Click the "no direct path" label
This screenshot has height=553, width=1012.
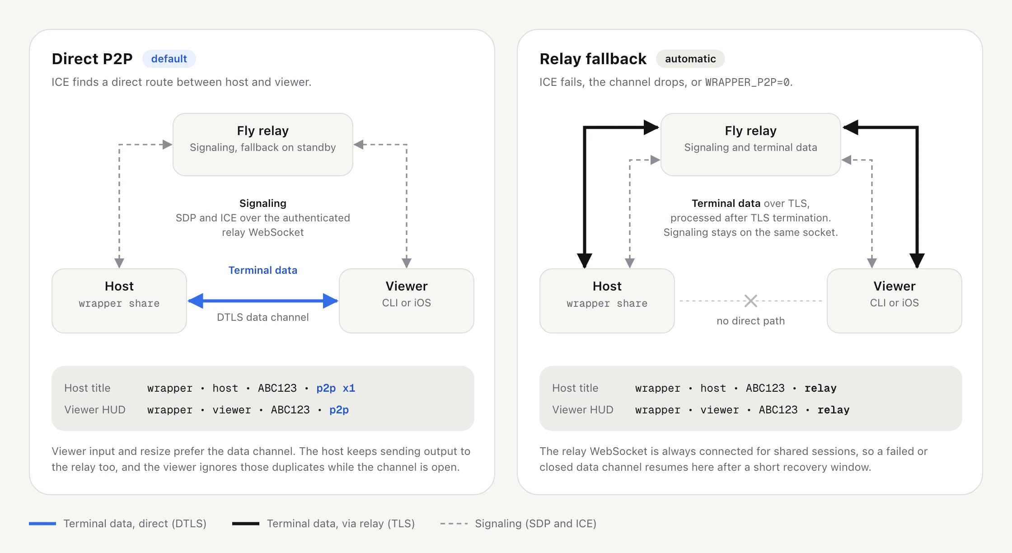click(751, 321)
